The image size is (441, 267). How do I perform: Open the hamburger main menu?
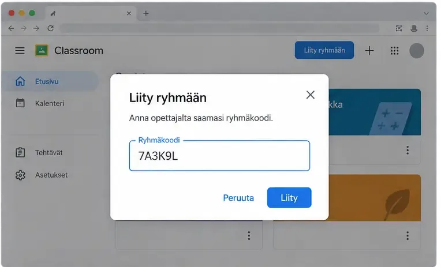pyautogui.click(x=20, y=51)
